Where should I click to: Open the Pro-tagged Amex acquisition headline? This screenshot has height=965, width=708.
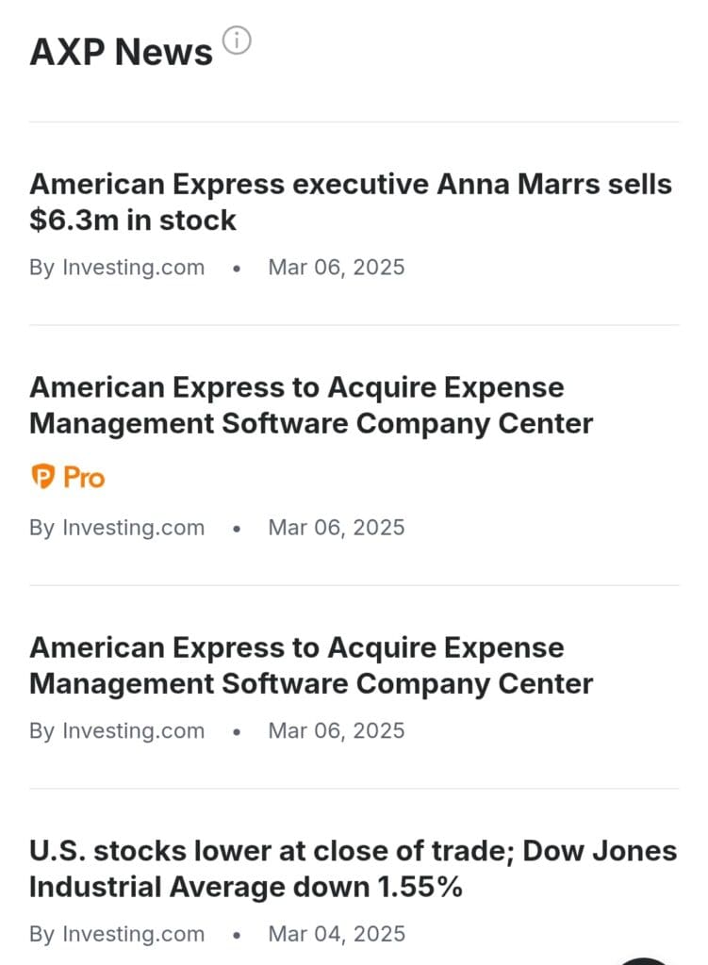(x=310, y=405)
